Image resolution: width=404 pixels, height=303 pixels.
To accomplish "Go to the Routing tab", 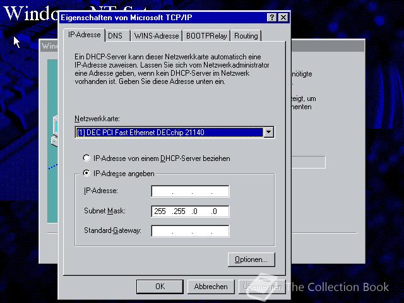I will point(246,36).
